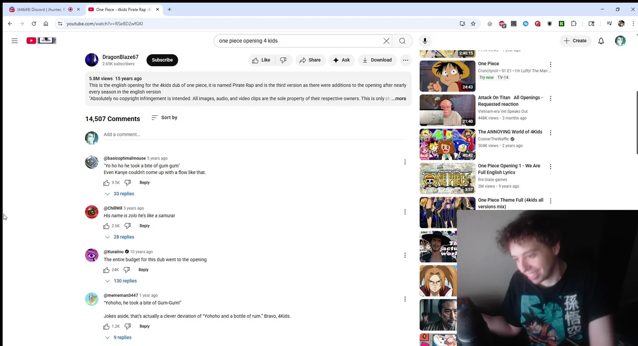Open options menu on basicoptimalmouse comment
This screenshot has width=638, height=346.
(x=405, y=162)
